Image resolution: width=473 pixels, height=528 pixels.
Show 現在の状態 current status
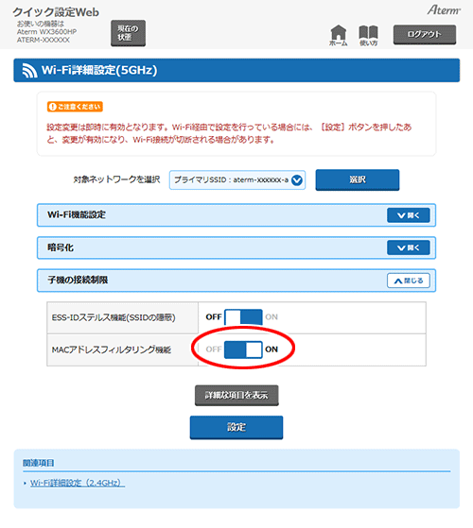(x=128, y=33)
